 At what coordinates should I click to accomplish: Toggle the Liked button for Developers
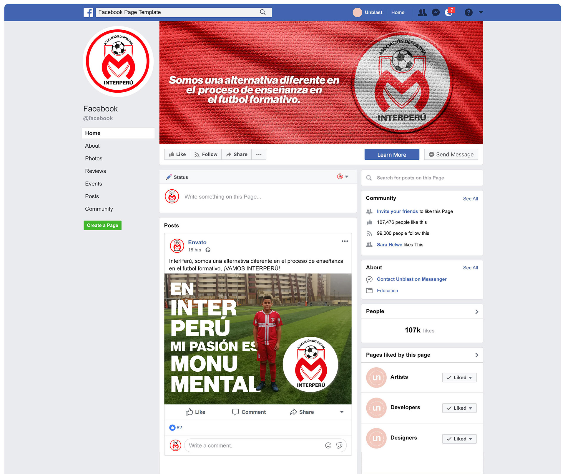459,408
